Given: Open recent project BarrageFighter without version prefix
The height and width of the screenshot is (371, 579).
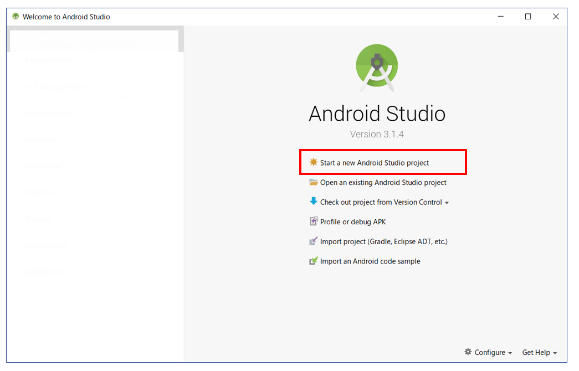Looking at the screenshot, I should tap(95, 66).
